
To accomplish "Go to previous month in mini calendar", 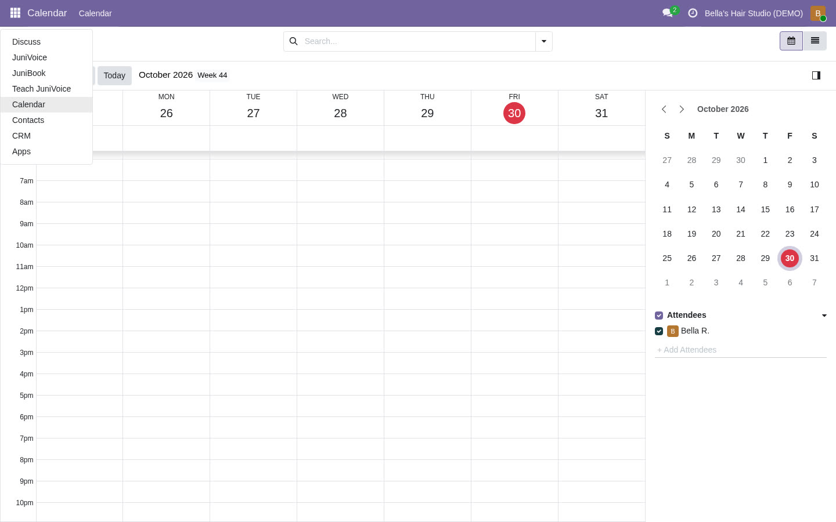I will tap(664, 109).
